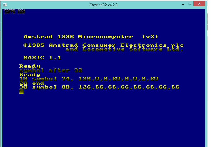The image size is (216, 147).
Task: Click the symbol after 32 command line
Action: click(x=51, y=70)
